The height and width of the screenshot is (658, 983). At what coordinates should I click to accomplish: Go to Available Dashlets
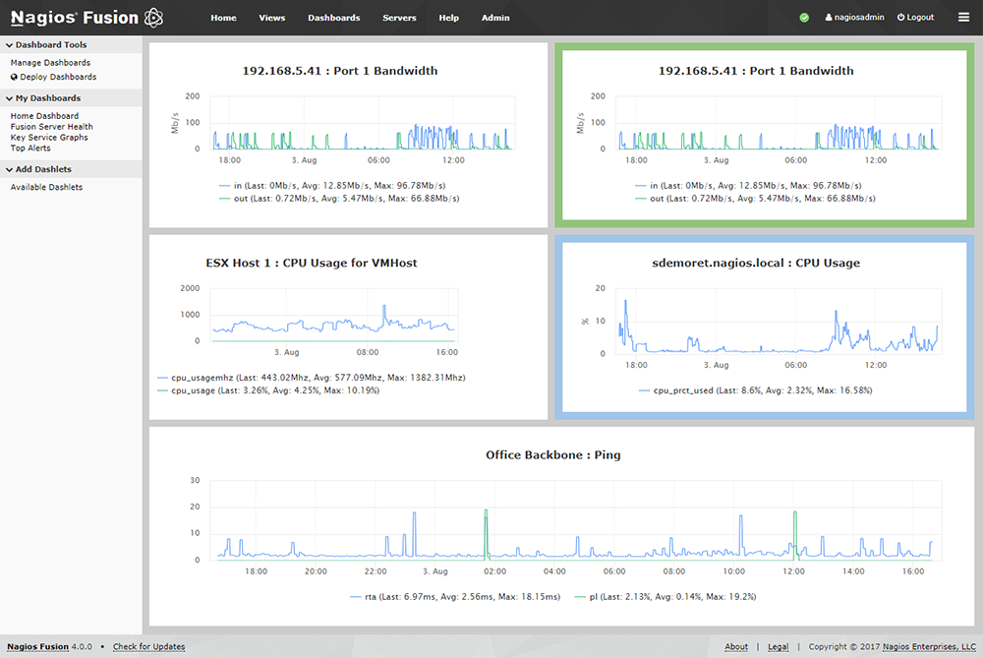coord(46,187)
